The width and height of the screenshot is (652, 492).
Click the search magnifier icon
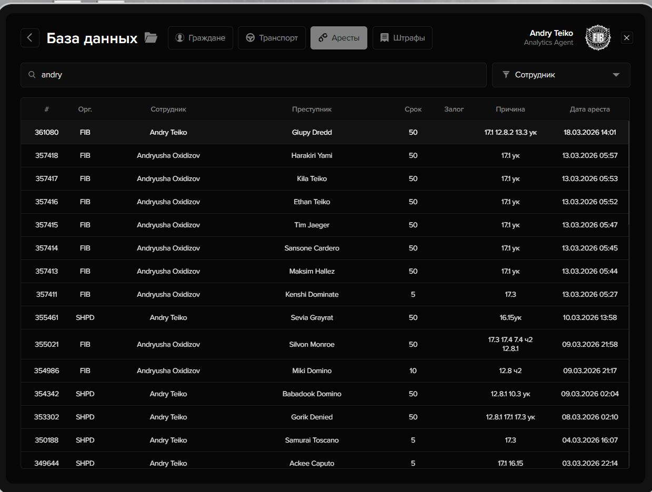point(32,75)
